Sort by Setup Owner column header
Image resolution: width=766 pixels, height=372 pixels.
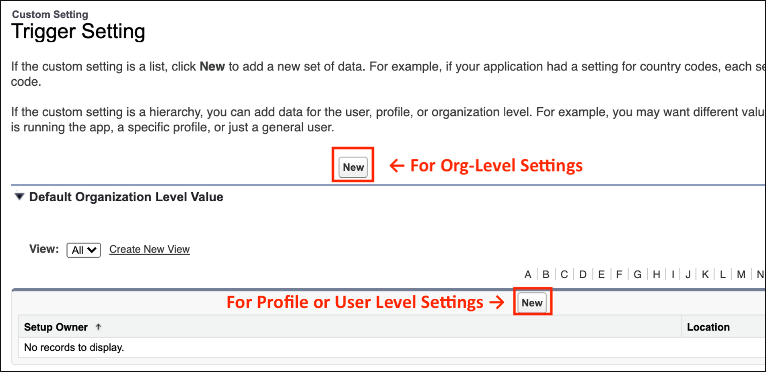coord(56,327)
